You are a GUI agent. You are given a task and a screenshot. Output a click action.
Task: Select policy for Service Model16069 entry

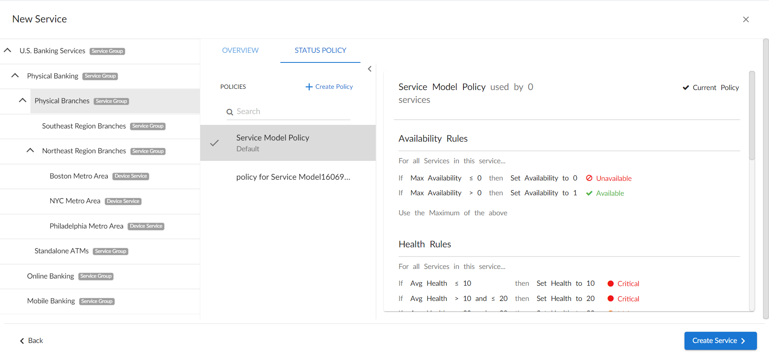coord(293,177)
